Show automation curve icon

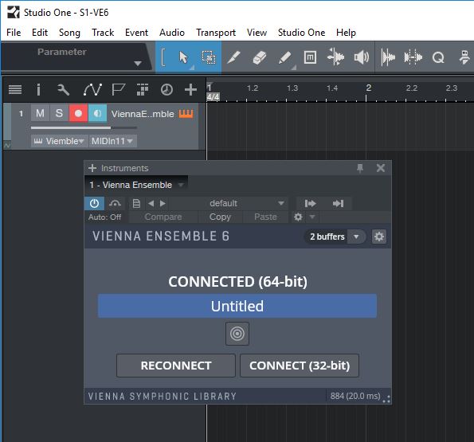tap(92, 89)
